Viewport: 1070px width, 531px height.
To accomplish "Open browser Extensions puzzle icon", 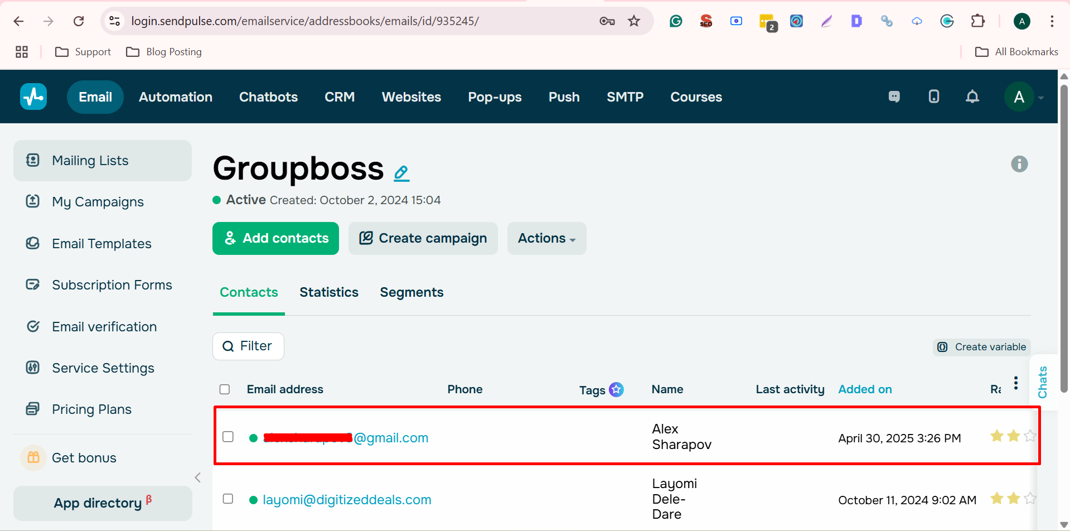I will click(x=977, y=21).
